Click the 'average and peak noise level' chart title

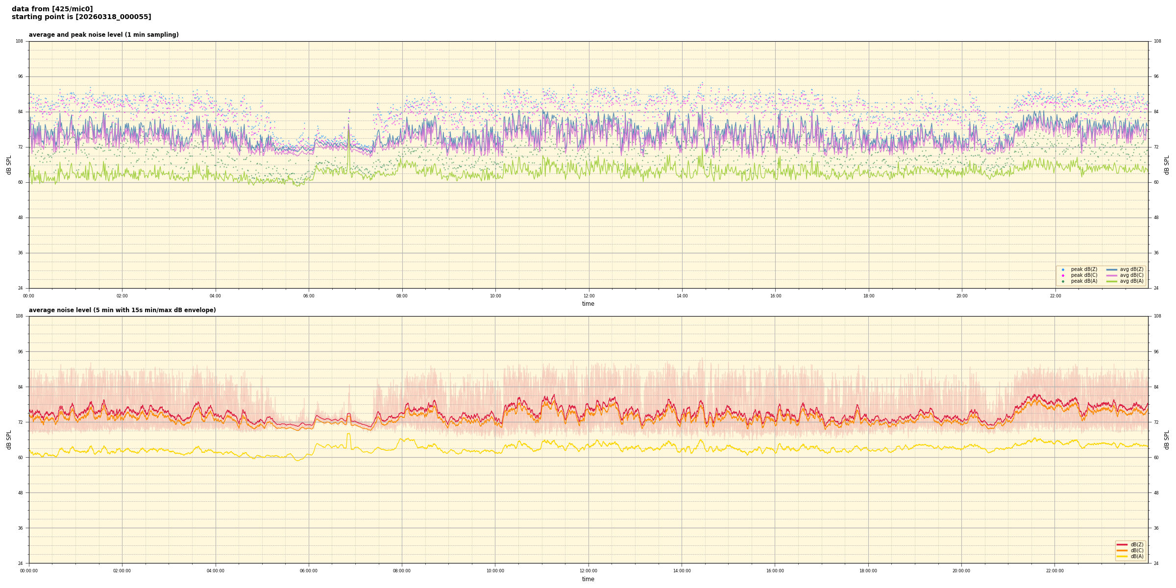pos(103,35)
